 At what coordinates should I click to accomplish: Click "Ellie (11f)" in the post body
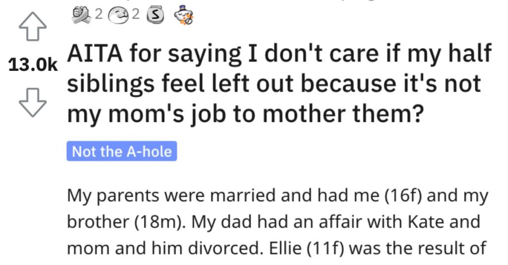[305, 249]
